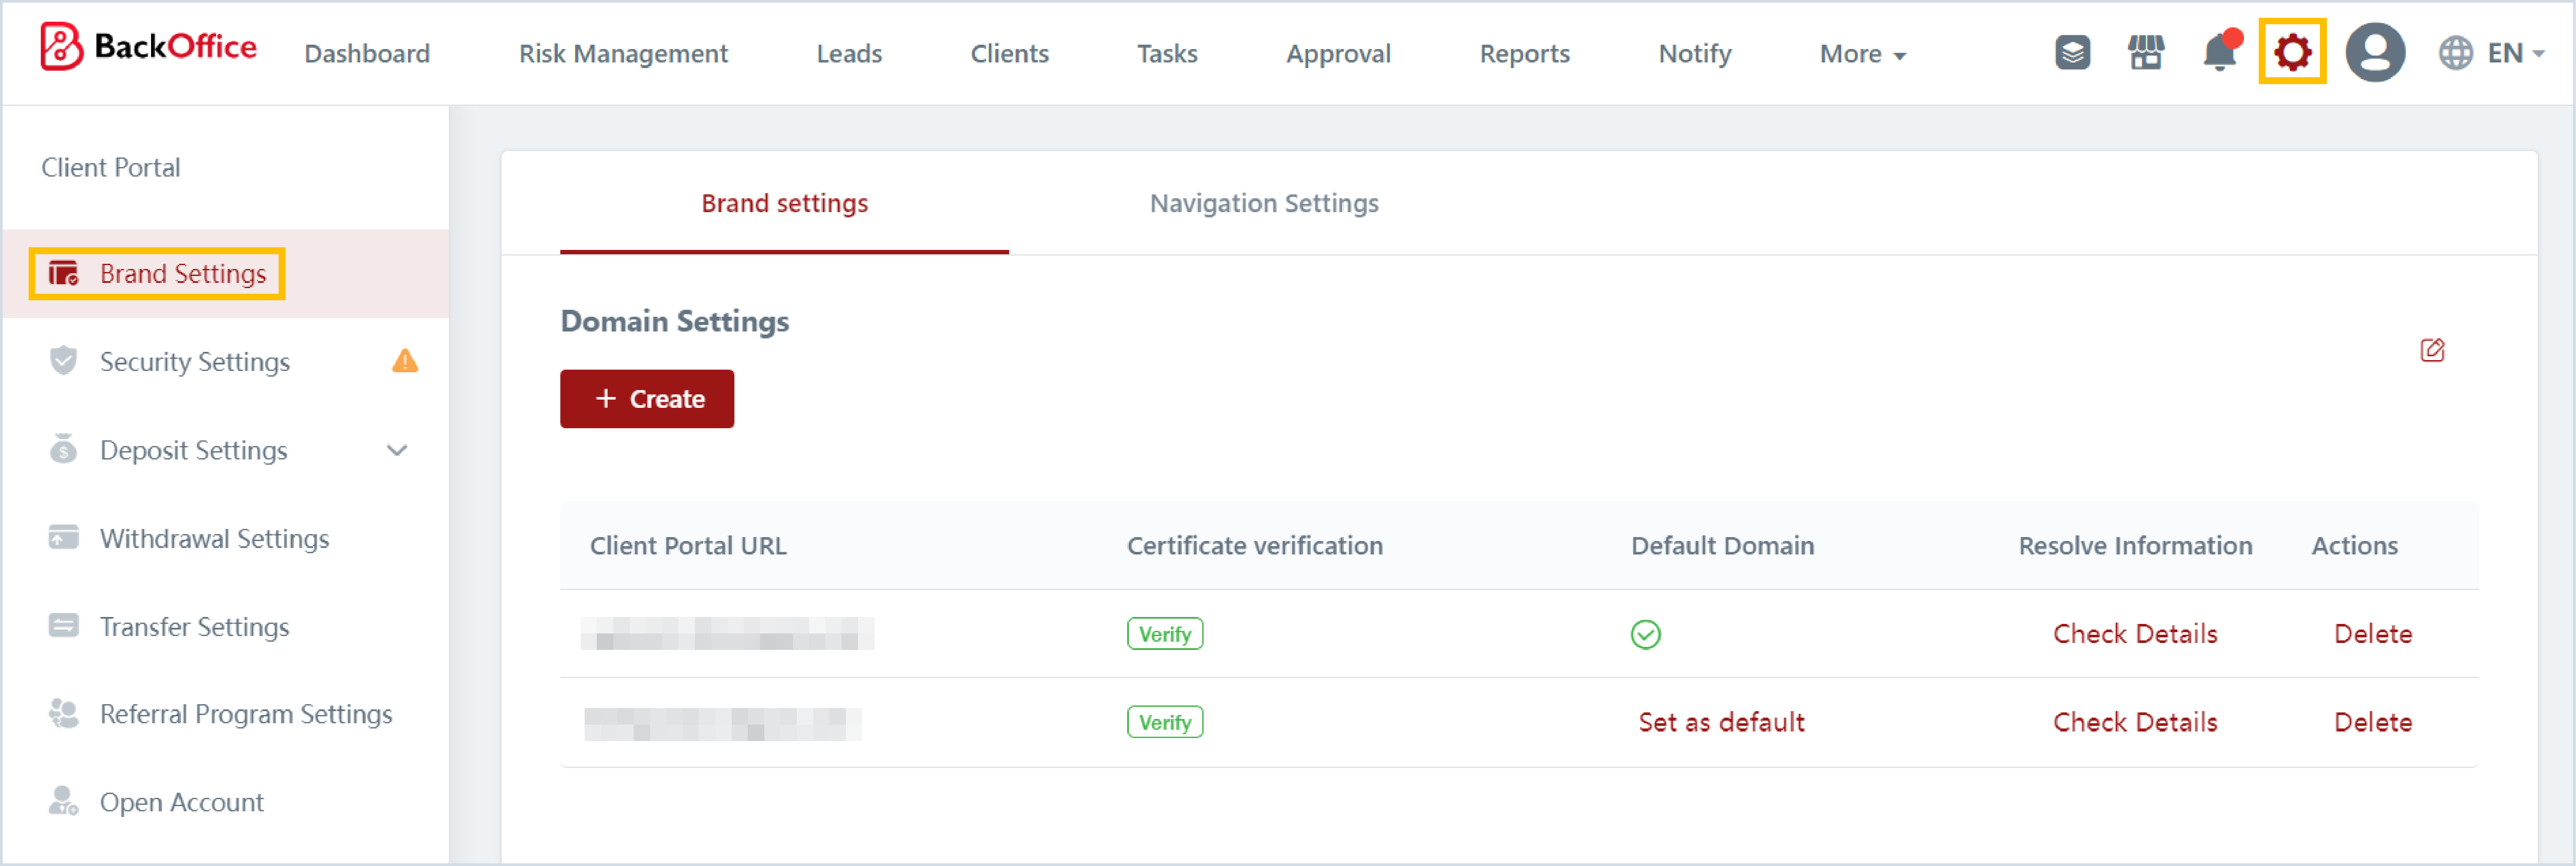The height and width of the screenshot is (866, 2576).
Task: Open the Risk Management menu
Action: tap(623, 54)
